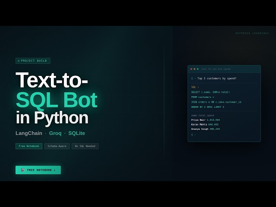Screen dimensions: 276x207
Task: Click the Groq label
Action: [x=55, y=133]
